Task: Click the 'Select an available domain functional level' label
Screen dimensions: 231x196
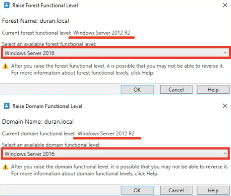Action: pos(51,145)
